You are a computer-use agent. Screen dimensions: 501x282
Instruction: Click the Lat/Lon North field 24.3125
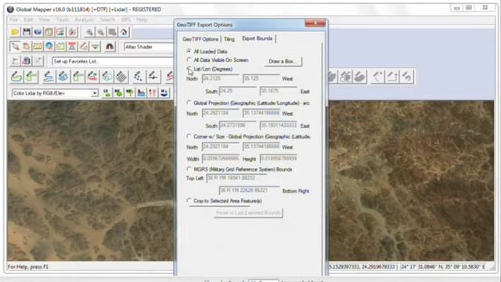pyautogui.click(x=221, y=78)
